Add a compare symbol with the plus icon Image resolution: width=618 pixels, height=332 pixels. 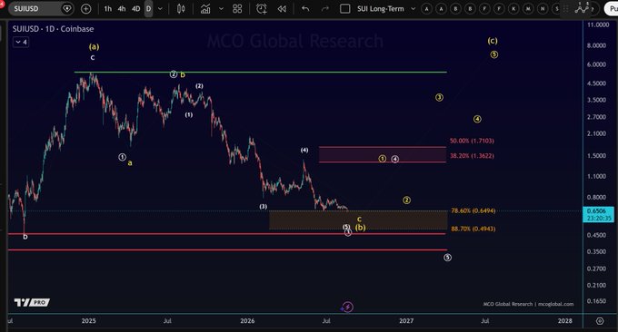(x=85, y=9)
